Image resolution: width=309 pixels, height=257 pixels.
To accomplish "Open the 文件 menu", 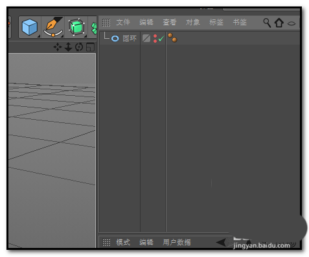I will click(123, 23).
